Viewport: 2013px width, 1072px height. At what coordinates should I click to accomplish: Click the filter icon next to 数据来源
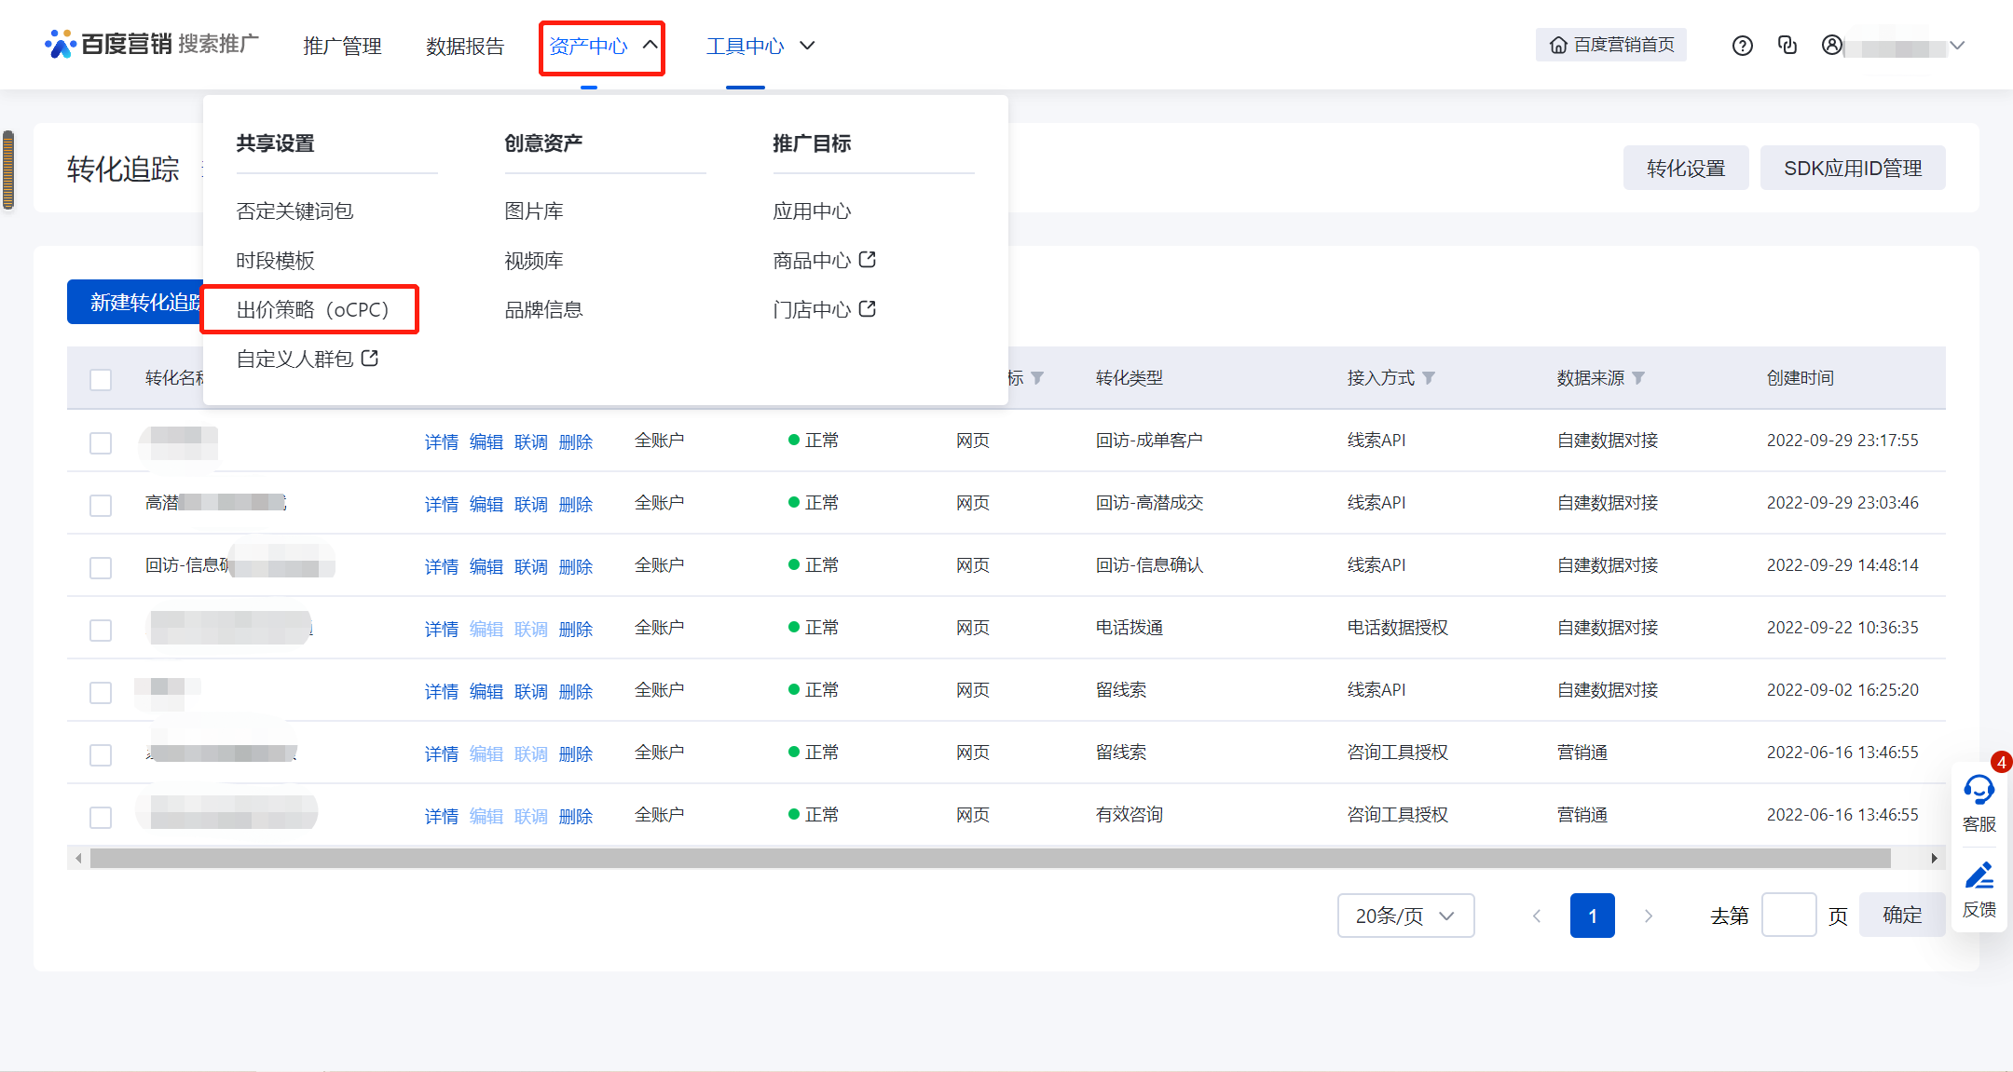coord(1638,378)
